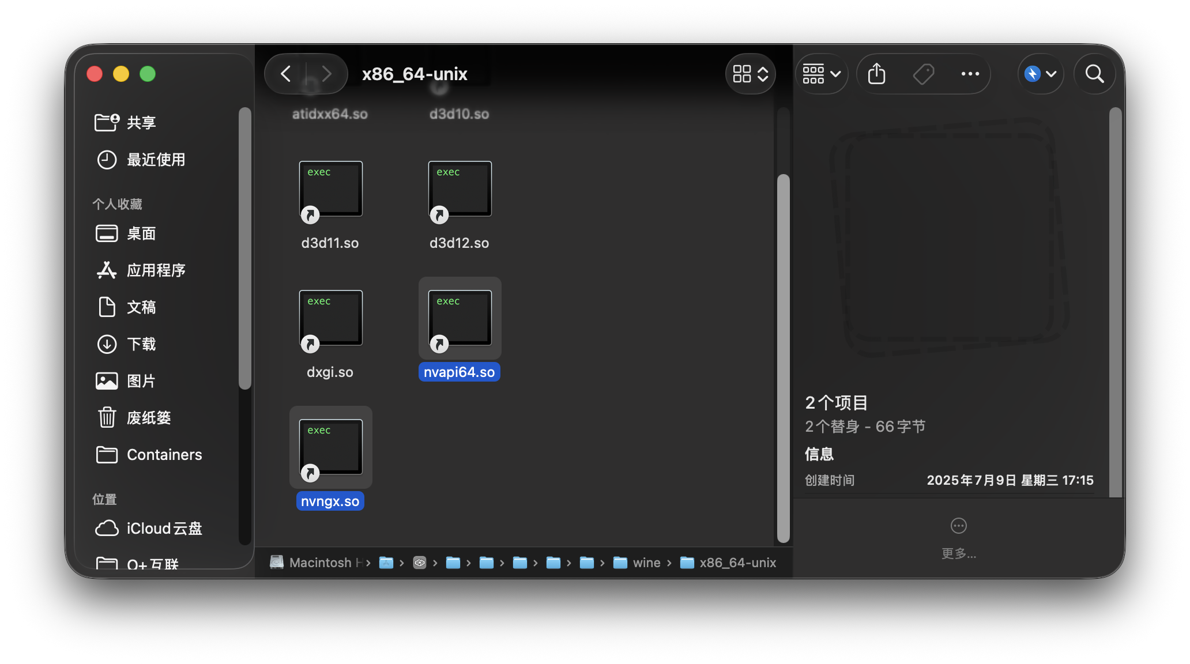Screen dimensions: 1190x664
Task: Click the cloud icon beside iCloud云盘
Action: (107, 529)
